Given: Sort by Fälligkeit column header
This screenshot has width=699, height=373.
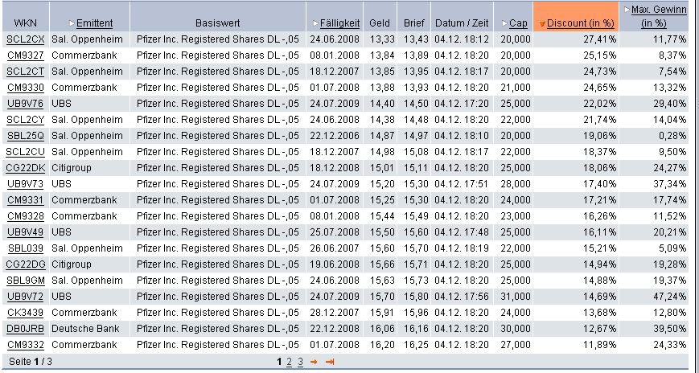Looking at the screenshot, I should 339,23.
